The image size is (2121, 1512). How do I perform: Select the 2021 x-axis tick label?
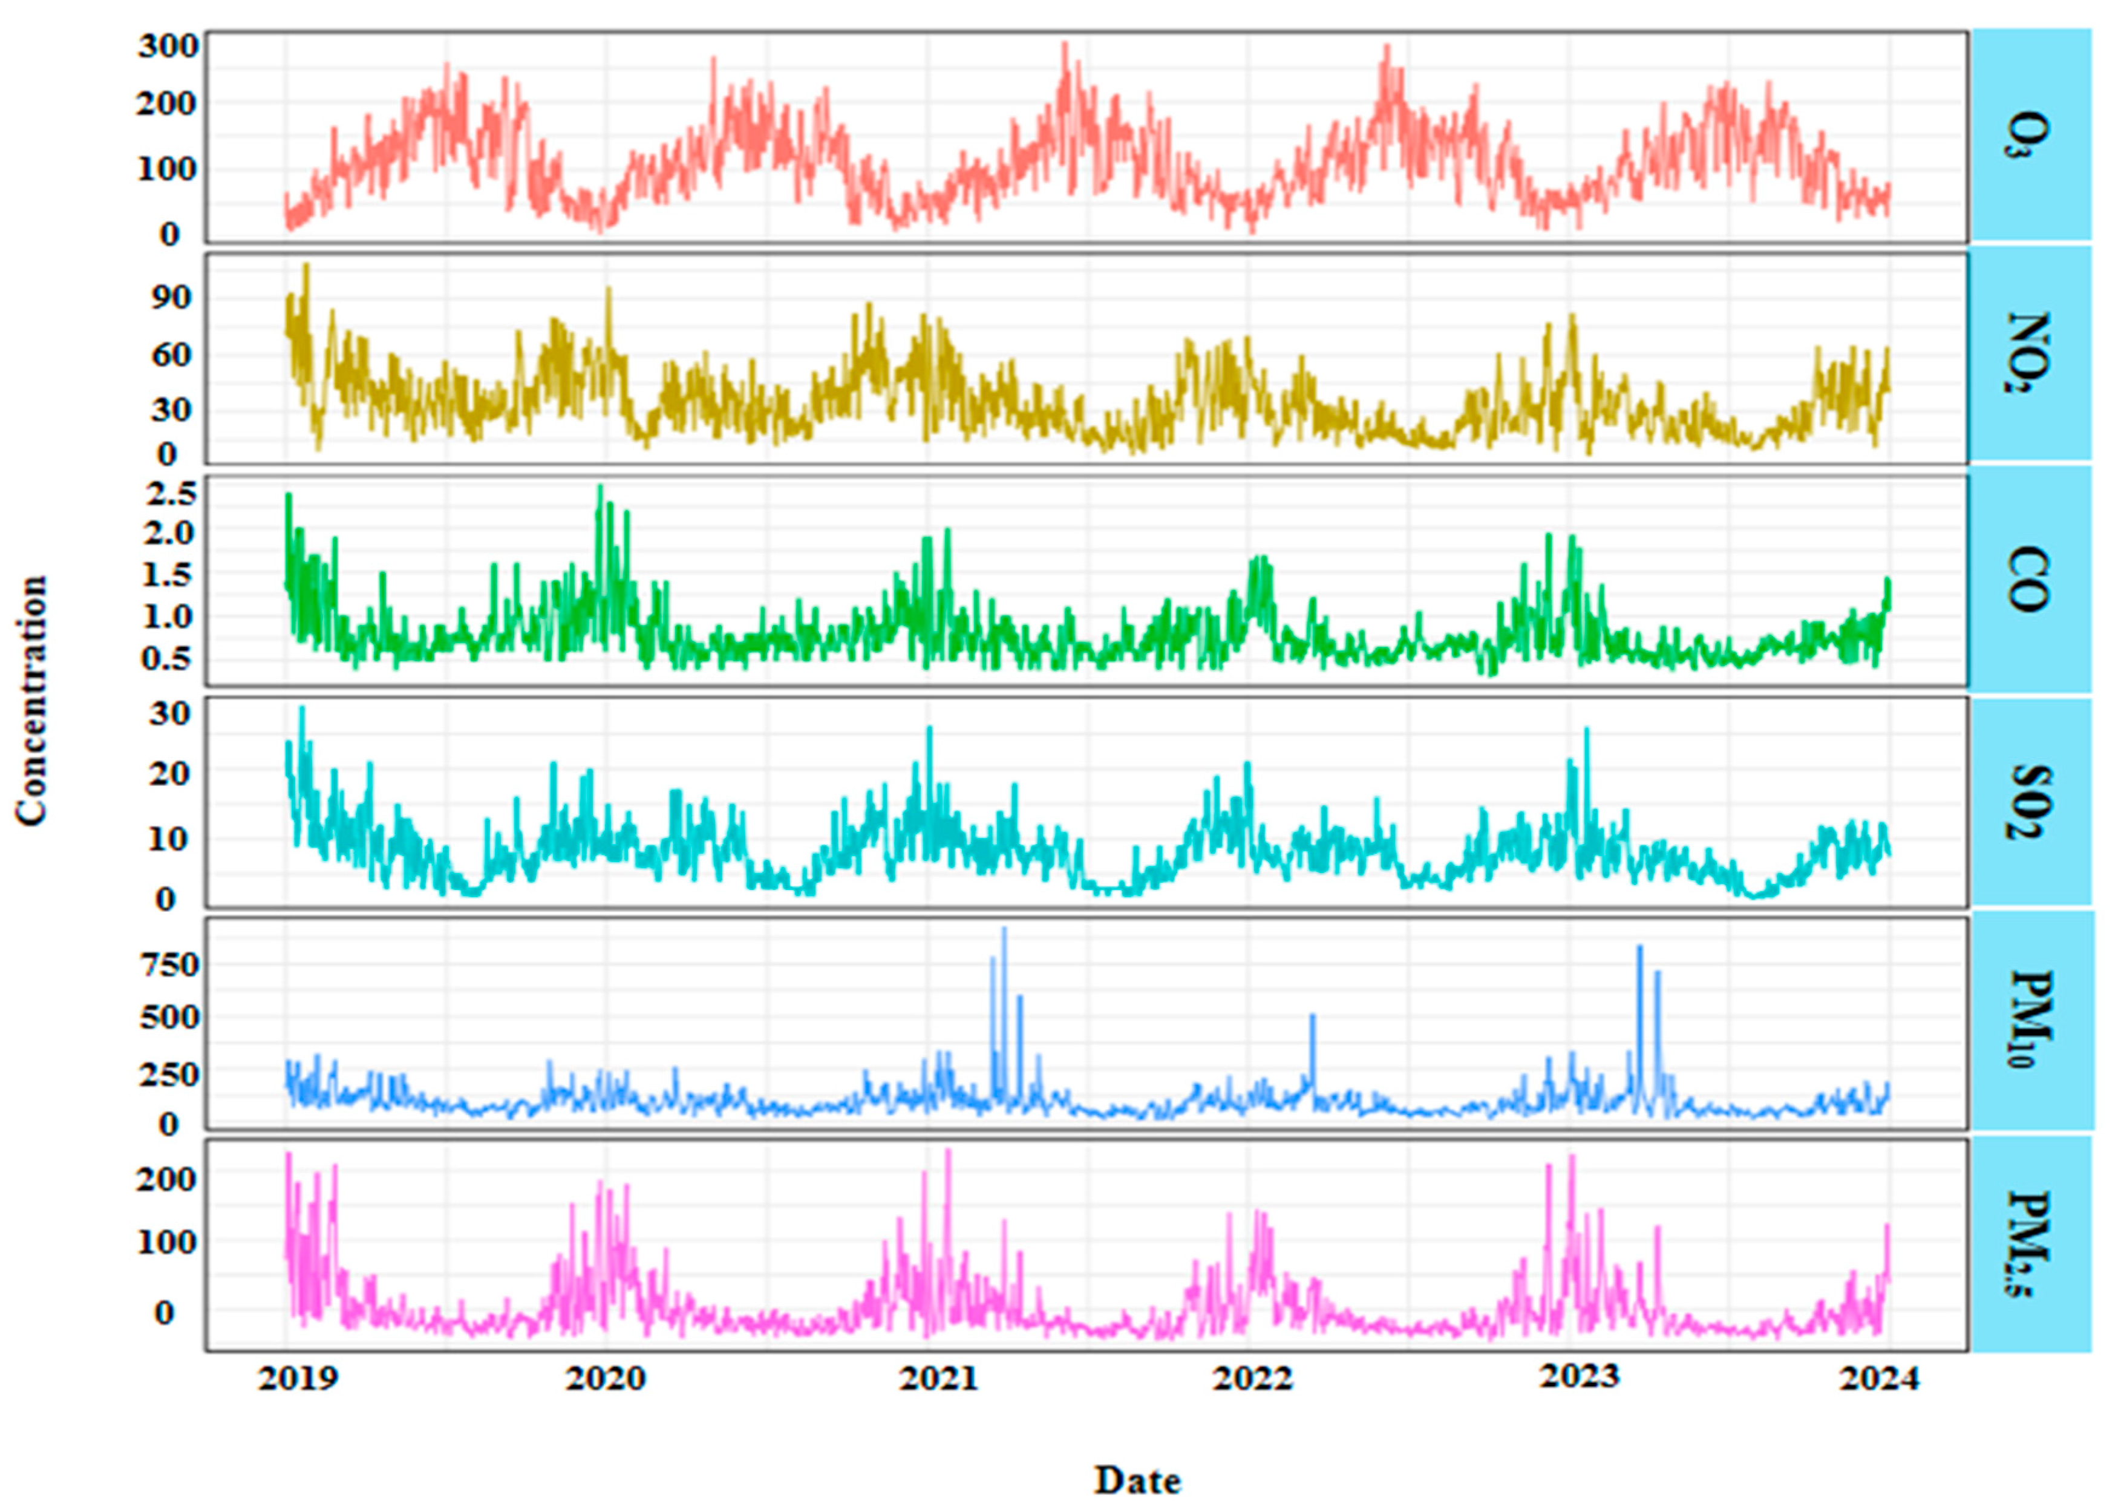[938, 1379]
